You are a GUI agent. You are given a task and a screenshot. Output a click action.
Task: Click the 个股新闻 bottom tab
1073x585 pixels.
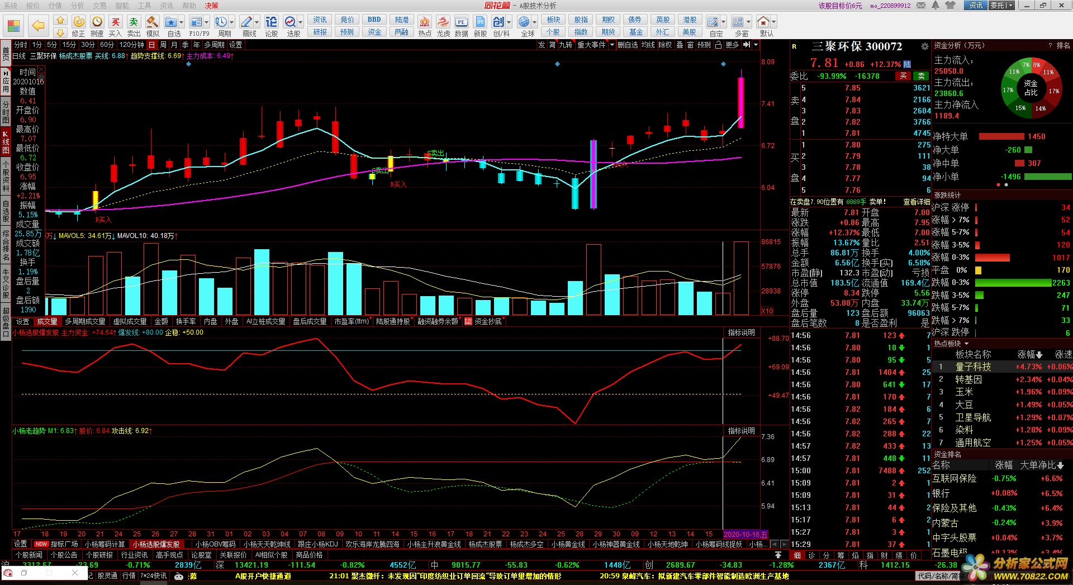coord(29,555)
